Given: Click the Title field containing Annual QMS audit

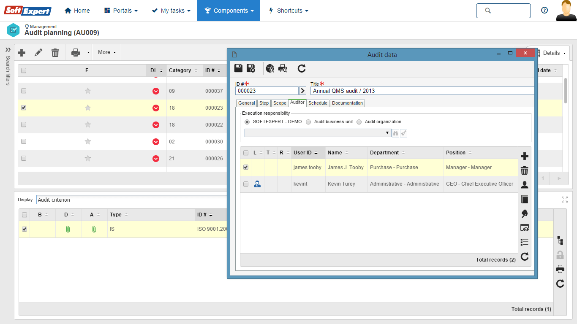Looking at the screenshot, I should (422, 91).
